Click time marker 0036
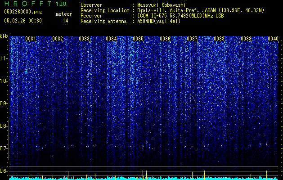 tap(165, 39)
